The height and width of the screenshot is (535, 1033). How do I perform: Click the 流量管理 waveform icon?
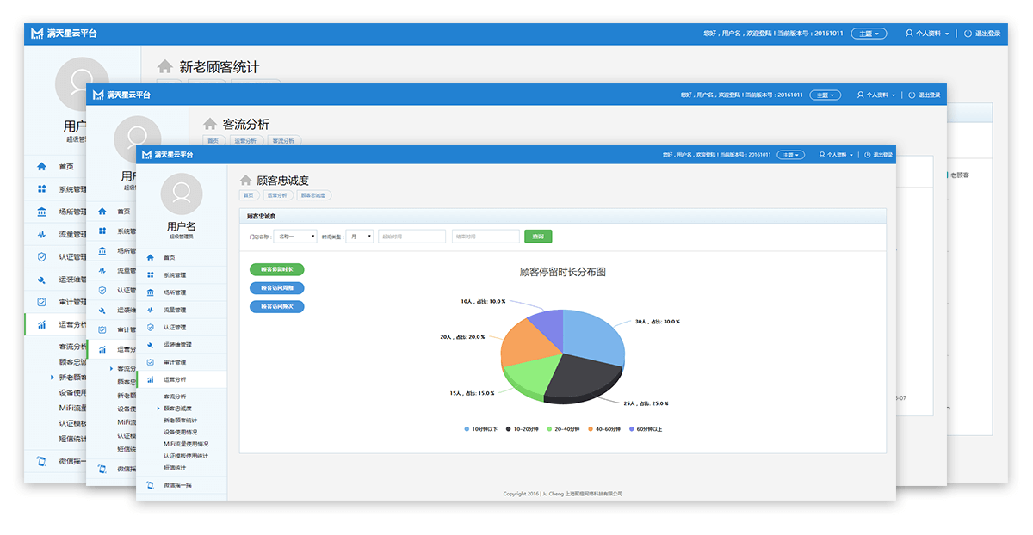(x=151, y=310)
